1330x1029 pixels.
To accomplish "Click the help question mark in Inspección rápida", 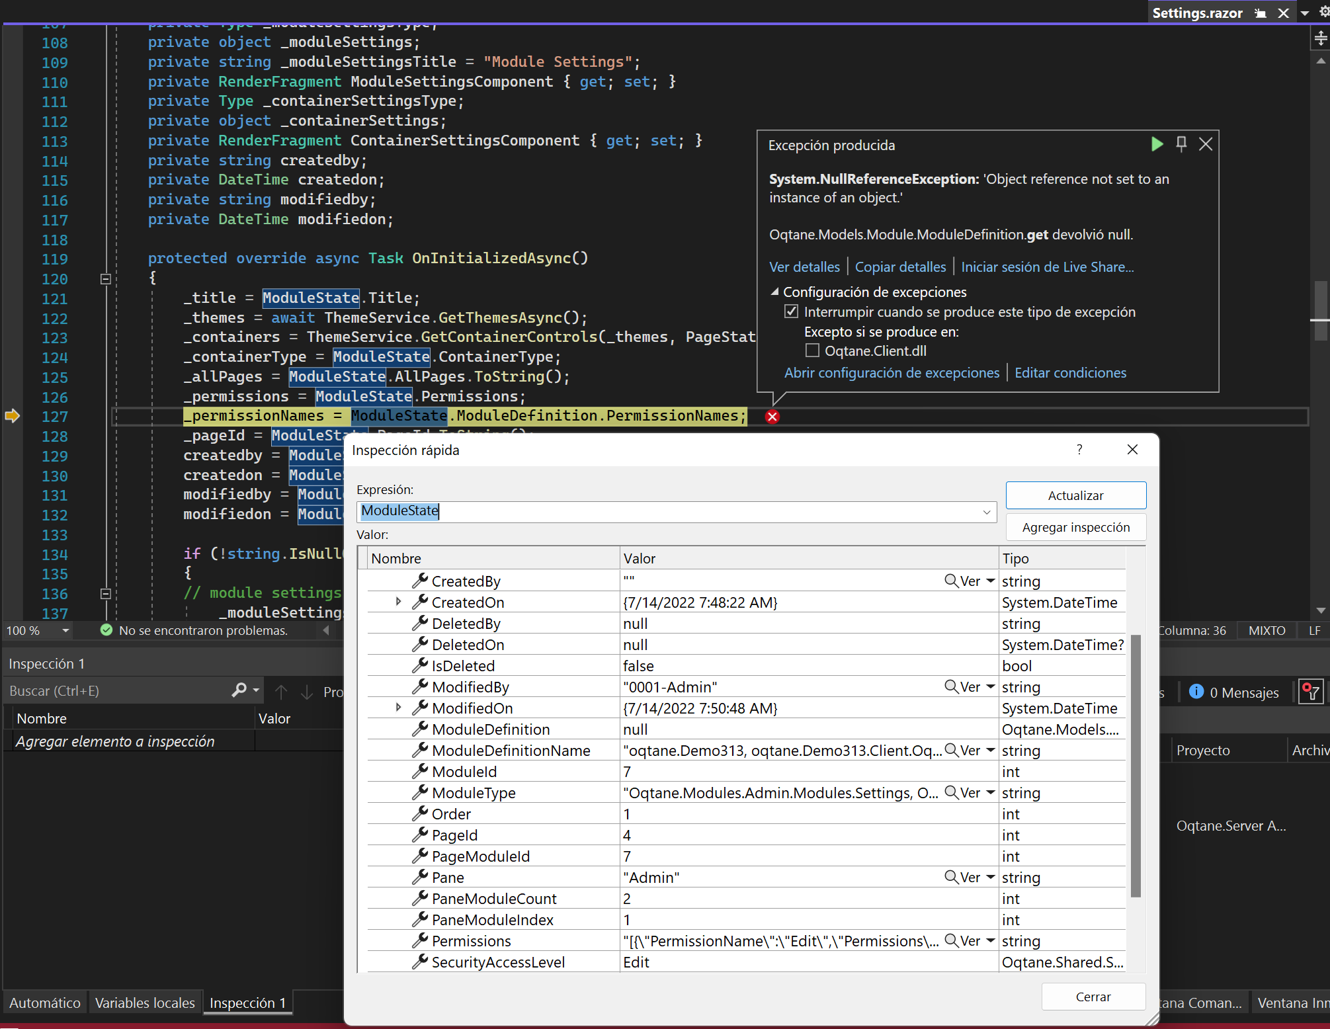I will (1079, 450).
